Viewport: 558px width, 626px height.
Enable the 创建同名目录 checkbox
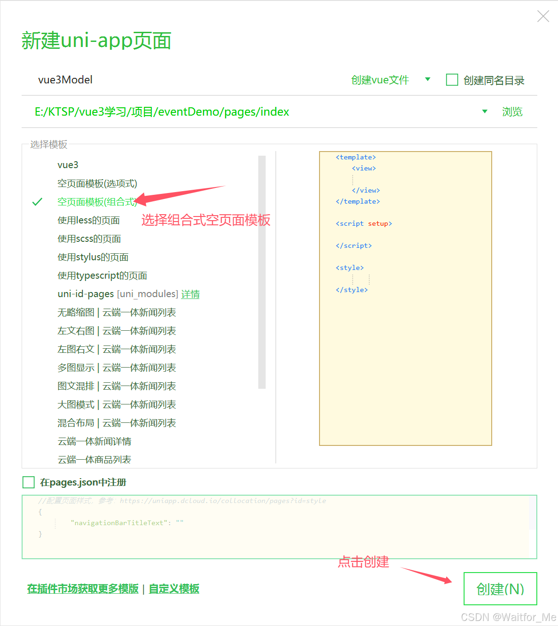coord(452,80)
